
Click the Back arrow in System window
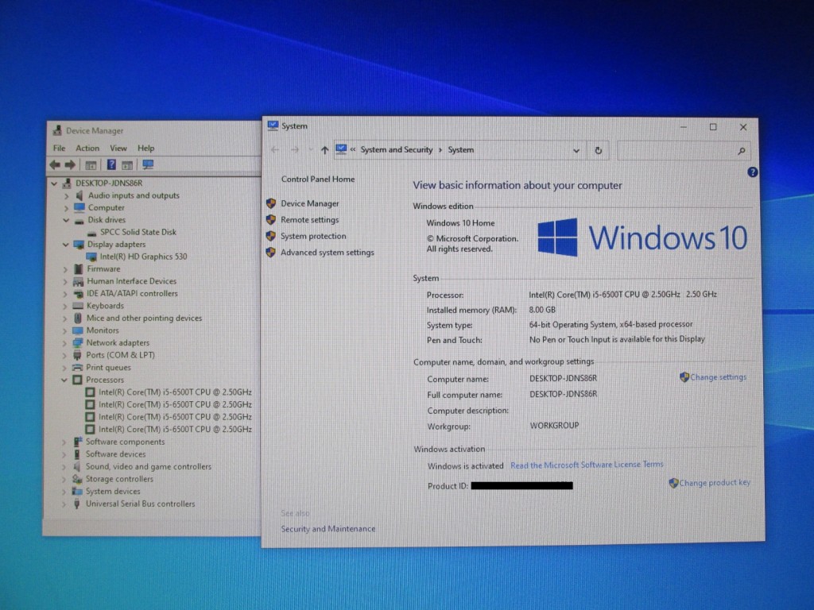pos(275,150)
